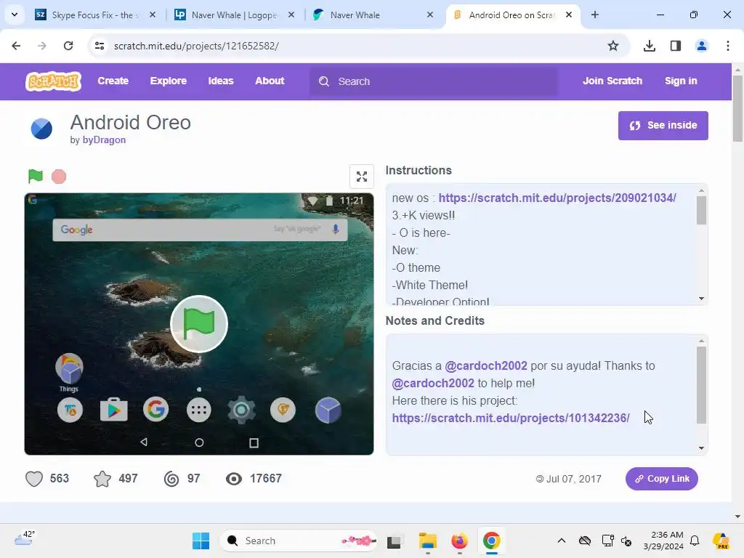744x558 pixels.
Task: Open settings gear icon in Android dock
Action: tap(241, 410)
